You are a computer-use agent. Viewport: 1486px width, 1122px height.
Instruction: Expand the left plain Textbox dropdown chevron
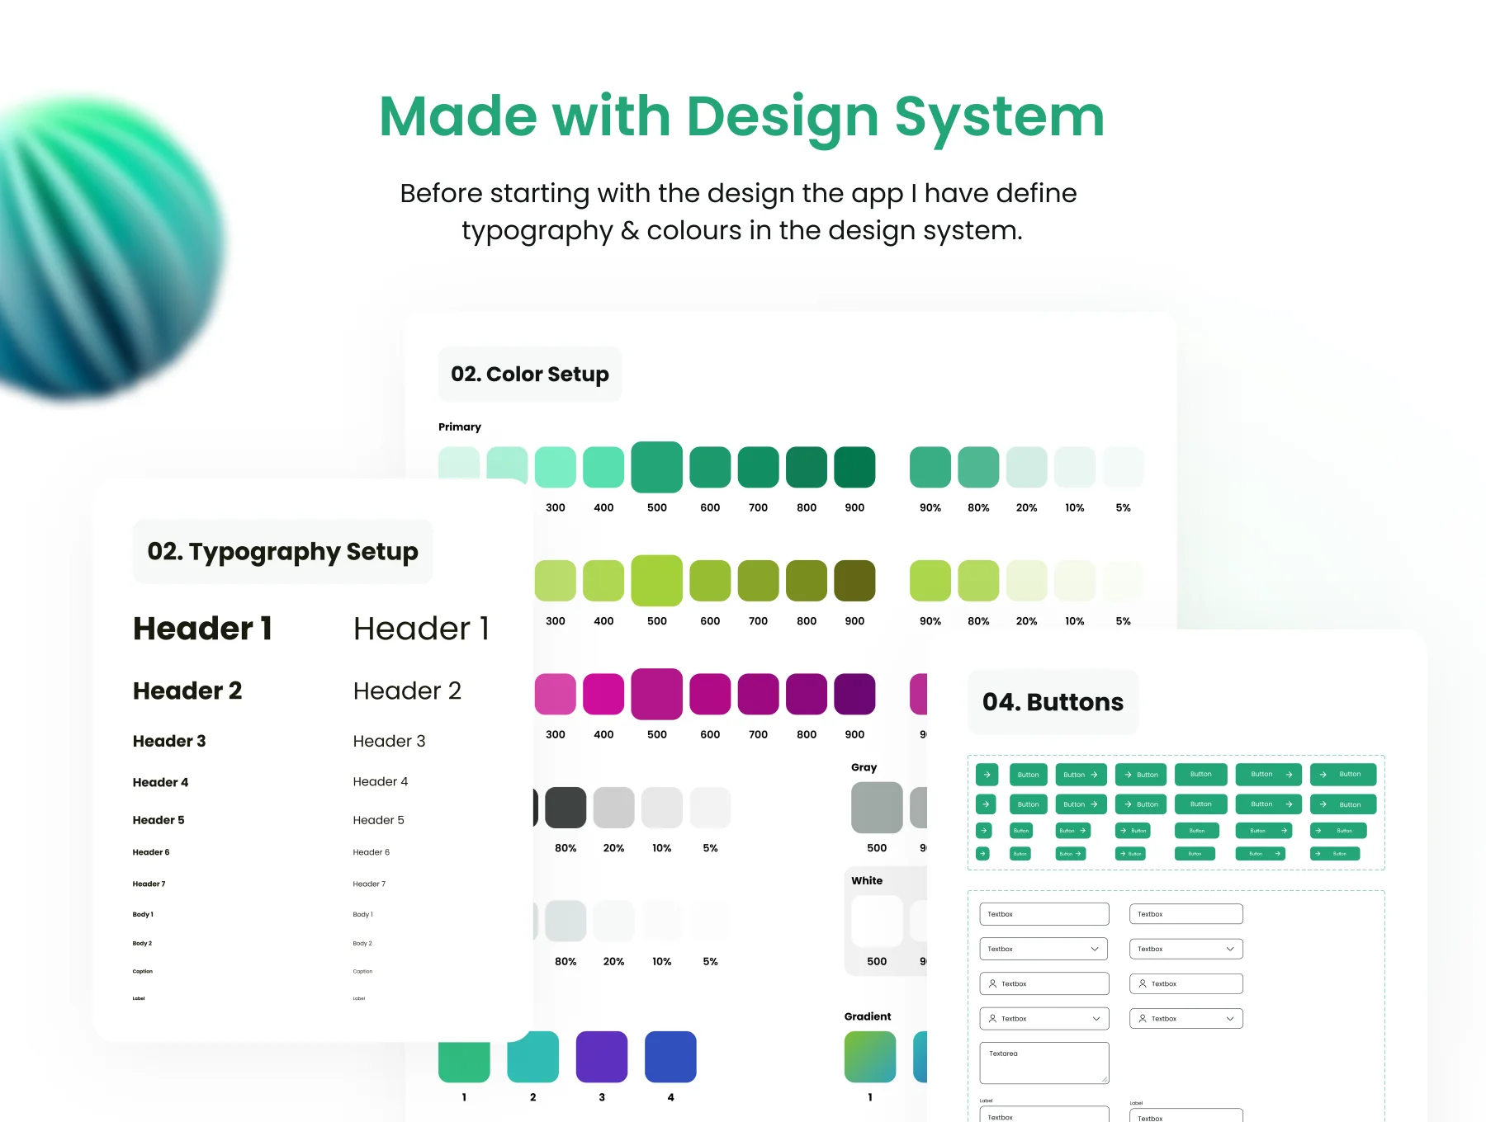tap(1095, 949)
